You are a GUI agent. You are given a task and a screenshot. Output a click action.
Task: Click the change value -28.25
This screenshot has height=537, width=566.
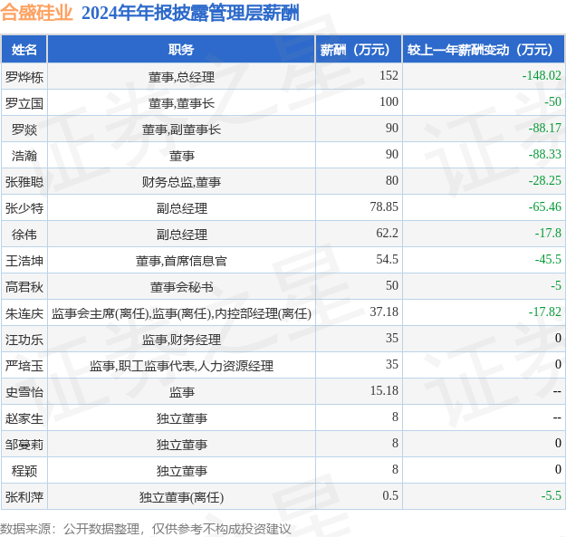tap(544, 181)
